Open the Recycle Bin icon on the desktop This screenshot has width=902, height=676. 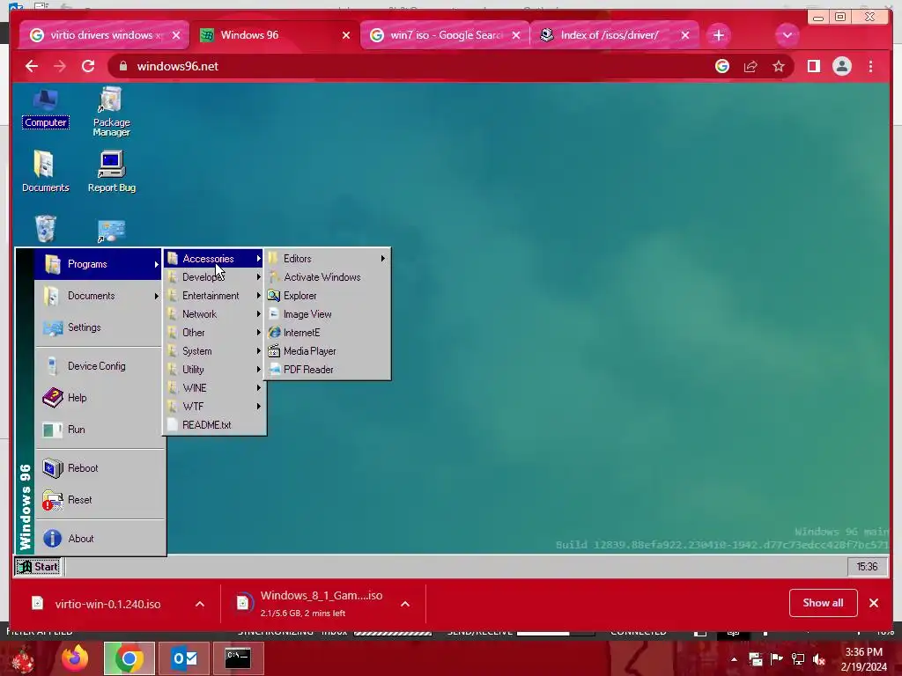pyautogui.click(x=46, y=229)
